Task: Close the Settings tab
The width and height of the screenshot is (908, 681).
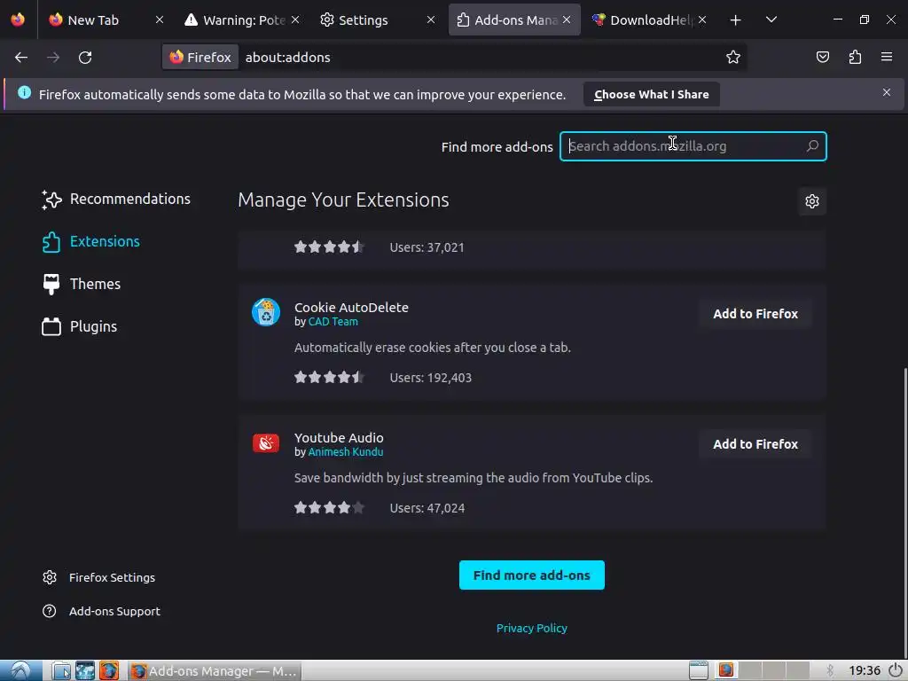Action: click(431, 20)
